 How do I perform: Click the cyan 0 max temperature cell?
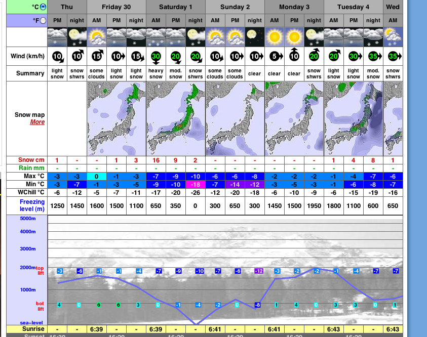click(x=97, y=177)
